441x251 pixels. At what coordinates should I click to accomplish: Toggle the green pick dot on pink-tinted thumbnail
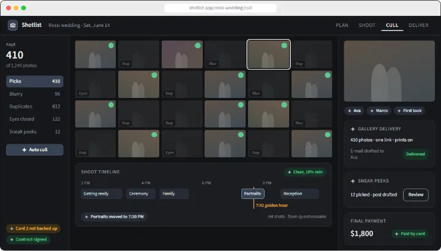[198, 45]
